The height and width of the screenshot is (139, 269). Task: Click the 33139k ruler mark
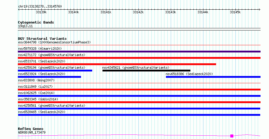tap(41, 12)
